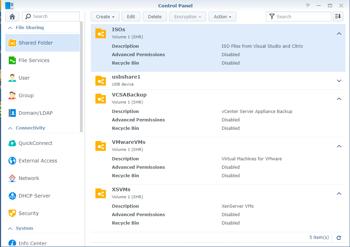Click the Edit button
This screenshot has width=350, height=247.
131,16
